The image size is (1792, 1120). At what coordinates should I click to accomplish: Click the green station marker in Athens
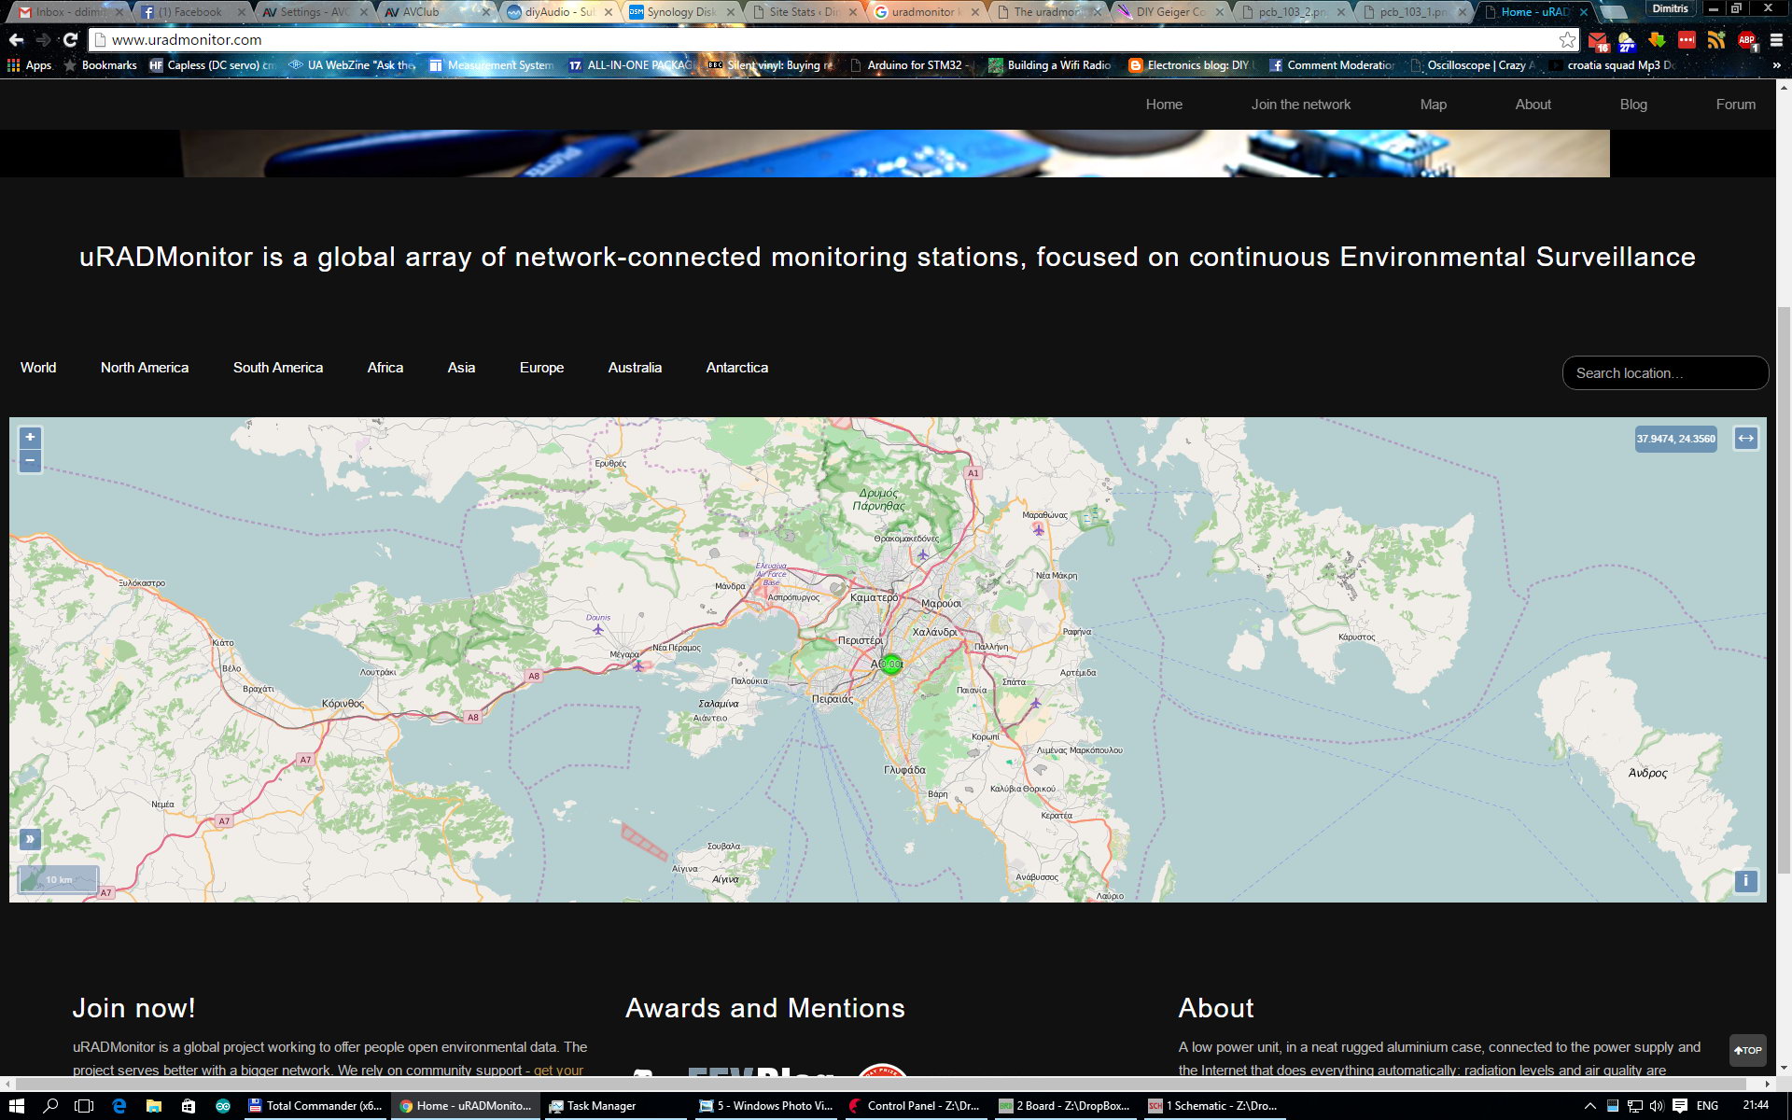891,664
